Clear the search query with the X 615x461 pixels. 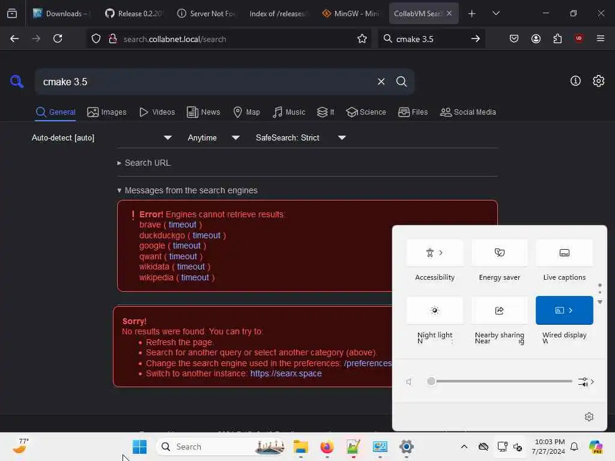point(381,82)
